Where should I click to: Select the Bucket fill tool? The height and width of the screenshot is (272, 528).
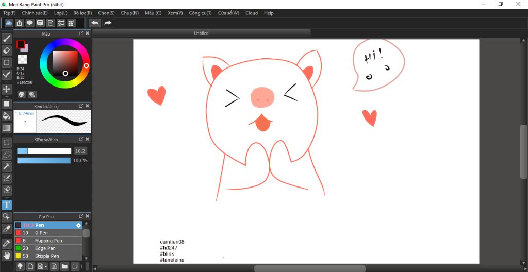(6, 116)
